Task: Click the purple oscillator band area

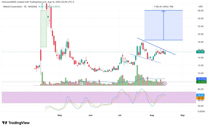Action: tap(99, 97)
